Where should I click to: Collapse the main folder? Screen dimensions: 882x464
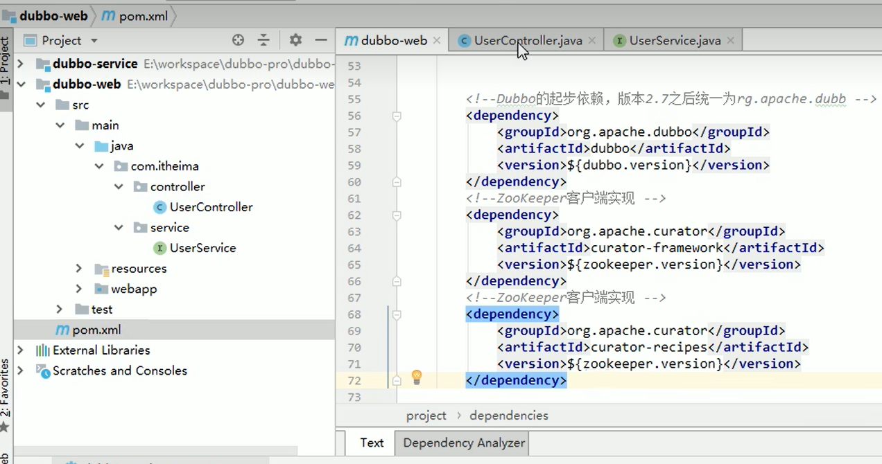[60, 125]
